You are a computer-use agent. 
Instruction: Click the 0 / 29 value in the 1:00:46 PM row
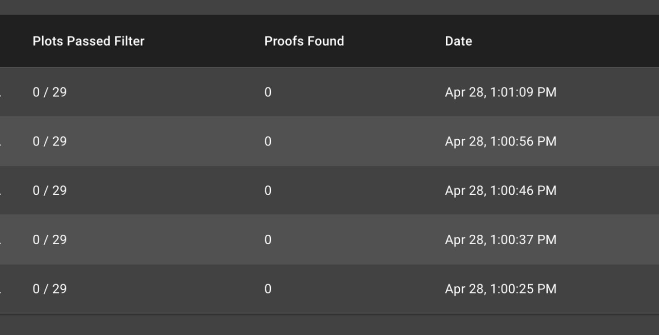[50, 191]
